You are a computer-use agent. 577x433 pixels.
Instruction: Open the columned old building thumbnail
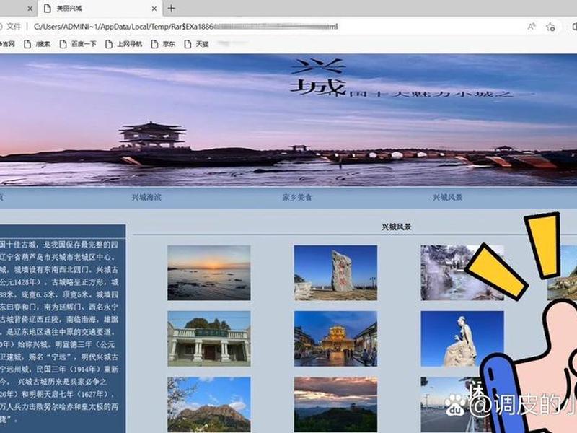(x=209, y=338)
